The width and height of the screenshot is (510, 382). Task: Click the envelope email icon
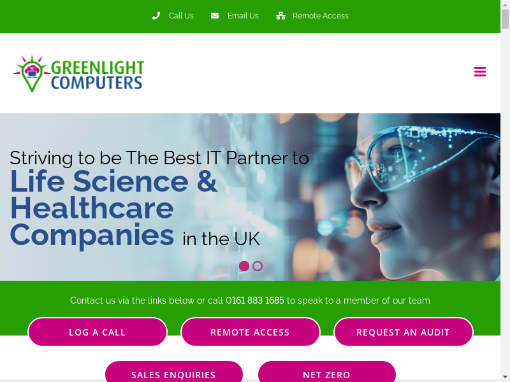click(x=215, y=15)
